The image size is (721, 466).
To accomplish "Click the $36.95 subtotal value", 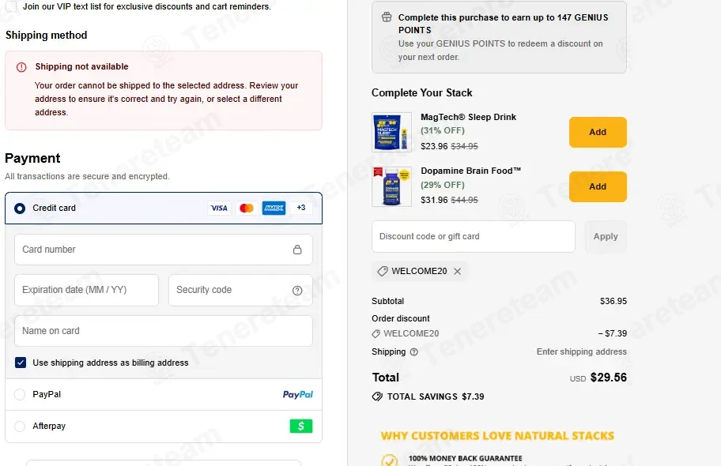I will click(x=613, y=301).
